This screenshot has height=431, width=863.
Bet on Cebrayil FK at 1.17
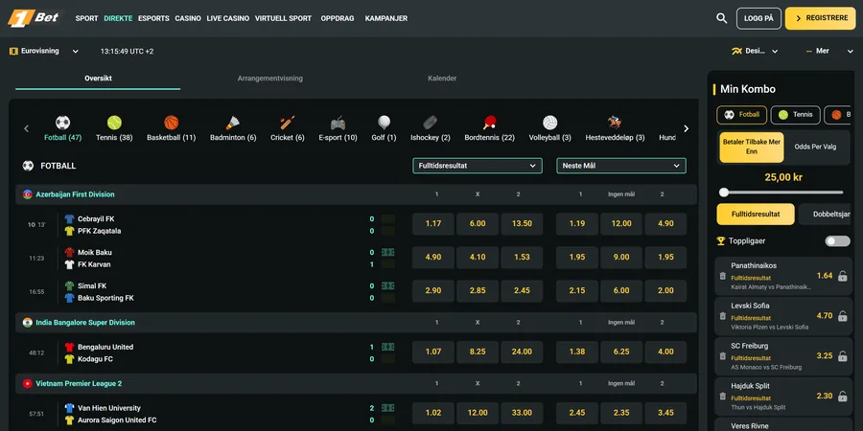pos(433,224)
